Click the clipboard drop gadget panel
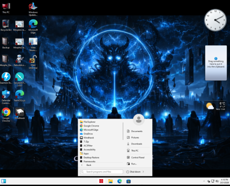 click(x=216, y=63)
